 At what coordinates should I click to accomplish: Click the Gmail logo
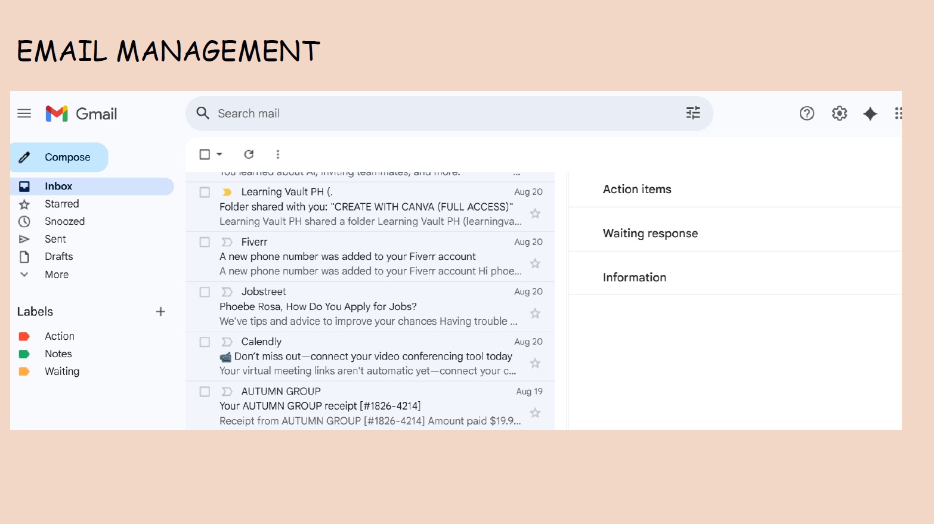pyautogui.click(x=81, y=113)
